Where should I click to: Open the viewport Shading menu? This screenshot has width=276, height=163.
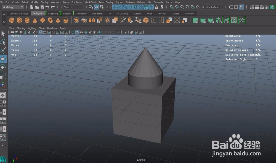pos(21,28)
